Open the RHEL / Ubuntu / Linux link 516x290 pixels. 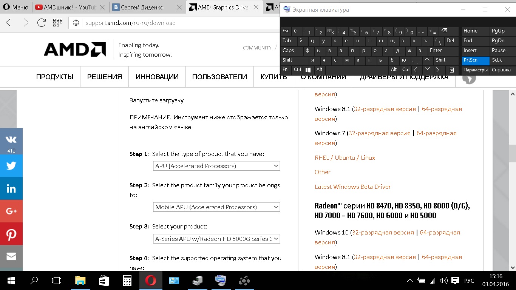coord(345,158)
